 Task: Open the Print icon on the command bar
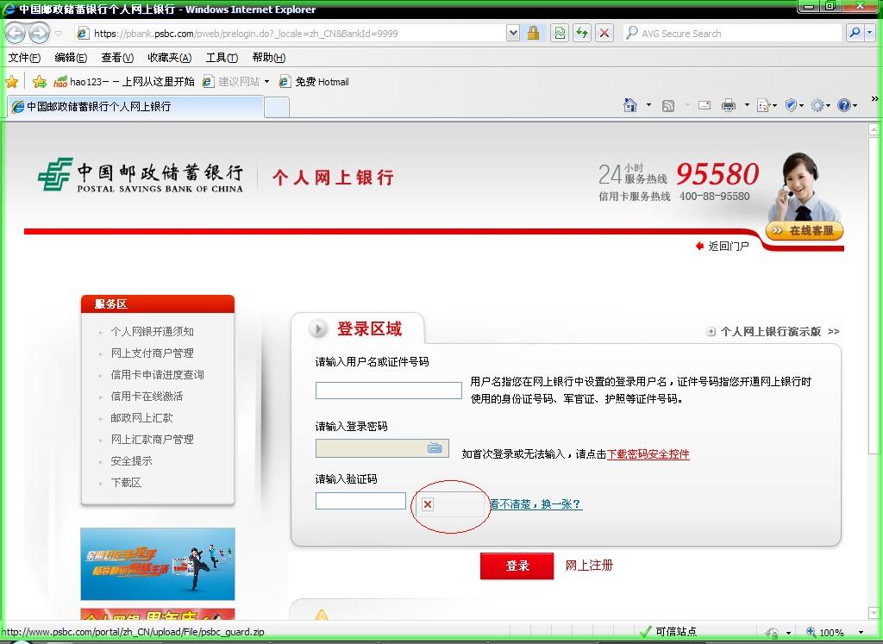(728, 103)
